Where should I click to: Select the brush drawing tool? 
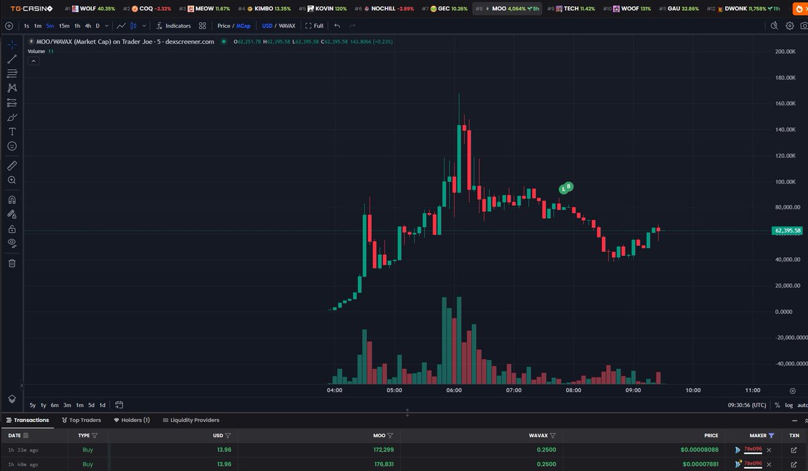pyautogui.click(x=12, y=117)
